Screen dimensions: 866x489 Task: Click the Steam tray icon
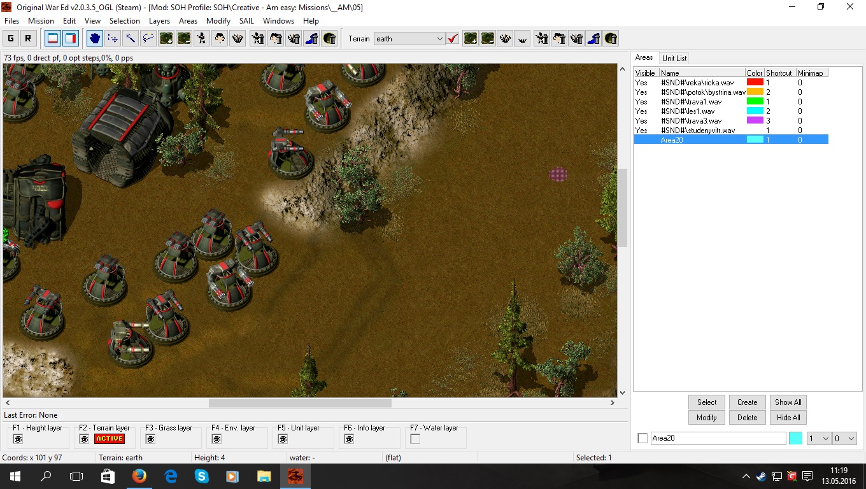pos(761,476)
